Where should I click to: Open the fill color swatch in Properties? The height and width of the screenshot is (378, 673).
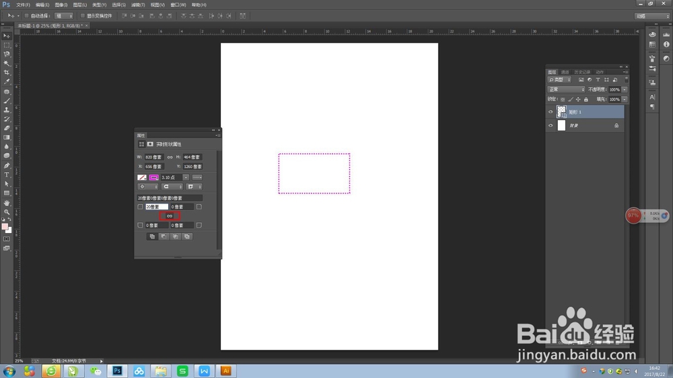(x=141, y=177)
